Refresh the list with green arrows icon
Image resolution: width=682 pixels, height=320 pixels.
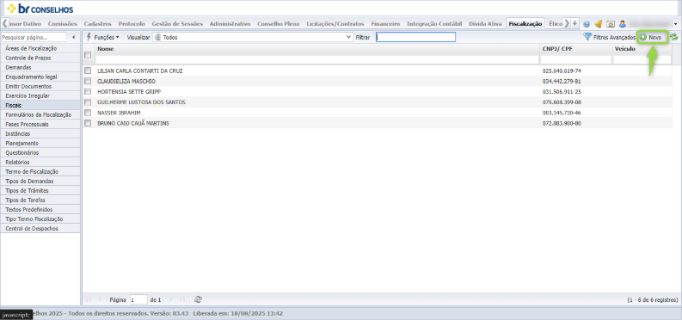point(674,38)
